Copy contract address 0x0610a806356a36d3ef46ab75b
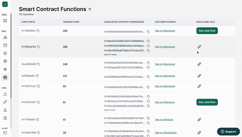Image resolution: width=242 pixels, height=137 pixels. pos(148,96)
